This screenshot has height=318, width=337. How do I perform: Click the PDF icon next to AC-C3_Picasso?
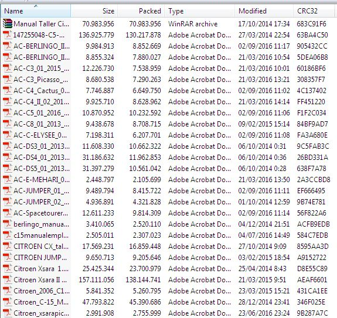tap(7, 79)
